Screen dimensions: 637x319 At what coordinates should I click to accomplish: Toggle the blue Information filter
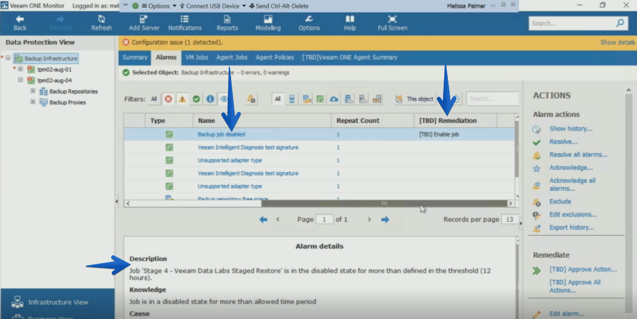[x=210, y=99]
